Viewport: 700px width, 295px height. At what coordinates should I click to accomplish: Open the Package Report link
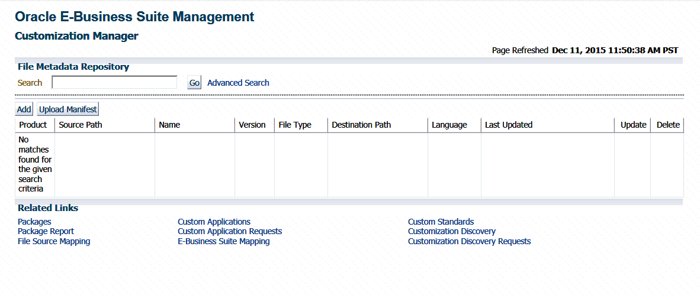(x=46, y=231)
